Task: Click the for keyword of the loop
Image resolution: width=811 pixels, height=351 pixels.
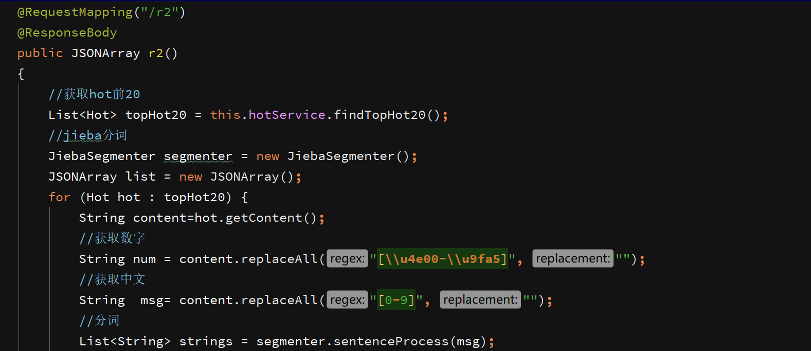Action: [59, 197]
